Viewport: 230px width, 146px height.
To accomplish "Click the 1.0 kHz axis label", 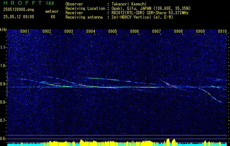I will coord(3,66).
